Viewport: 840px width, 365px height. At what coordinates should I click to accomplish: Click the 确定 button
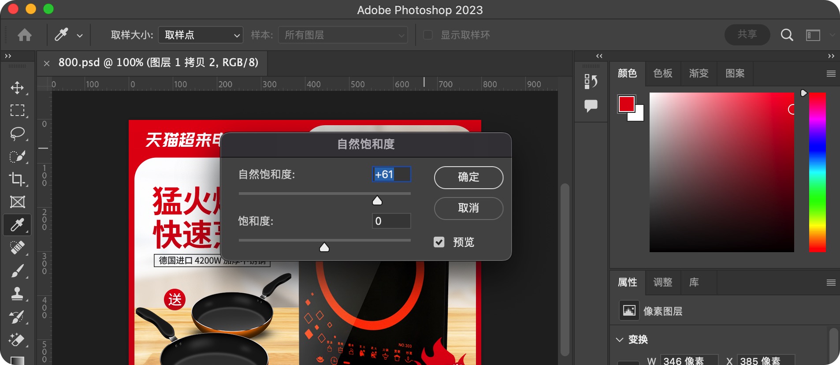[x=468, y=177]
